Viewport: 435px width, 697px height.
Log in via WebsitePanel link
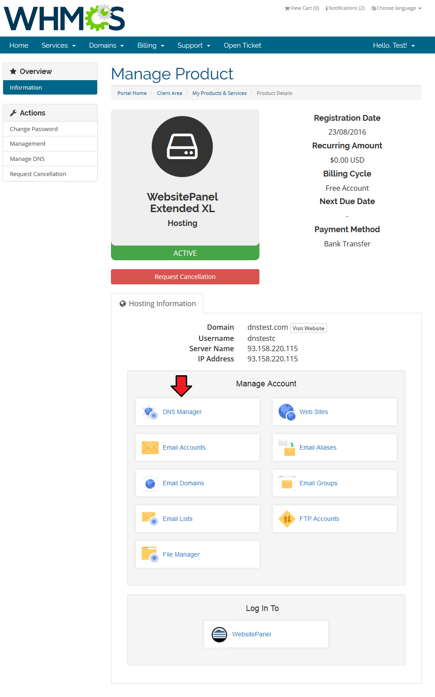click(x=251, y=634)
